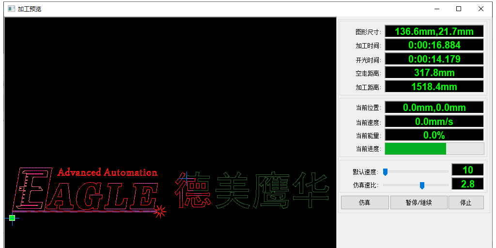Image resolution: width=496 pixels, height=248 pixels.
Task: Click the 鹰 character outline in preview
Action: coord(272,190)
